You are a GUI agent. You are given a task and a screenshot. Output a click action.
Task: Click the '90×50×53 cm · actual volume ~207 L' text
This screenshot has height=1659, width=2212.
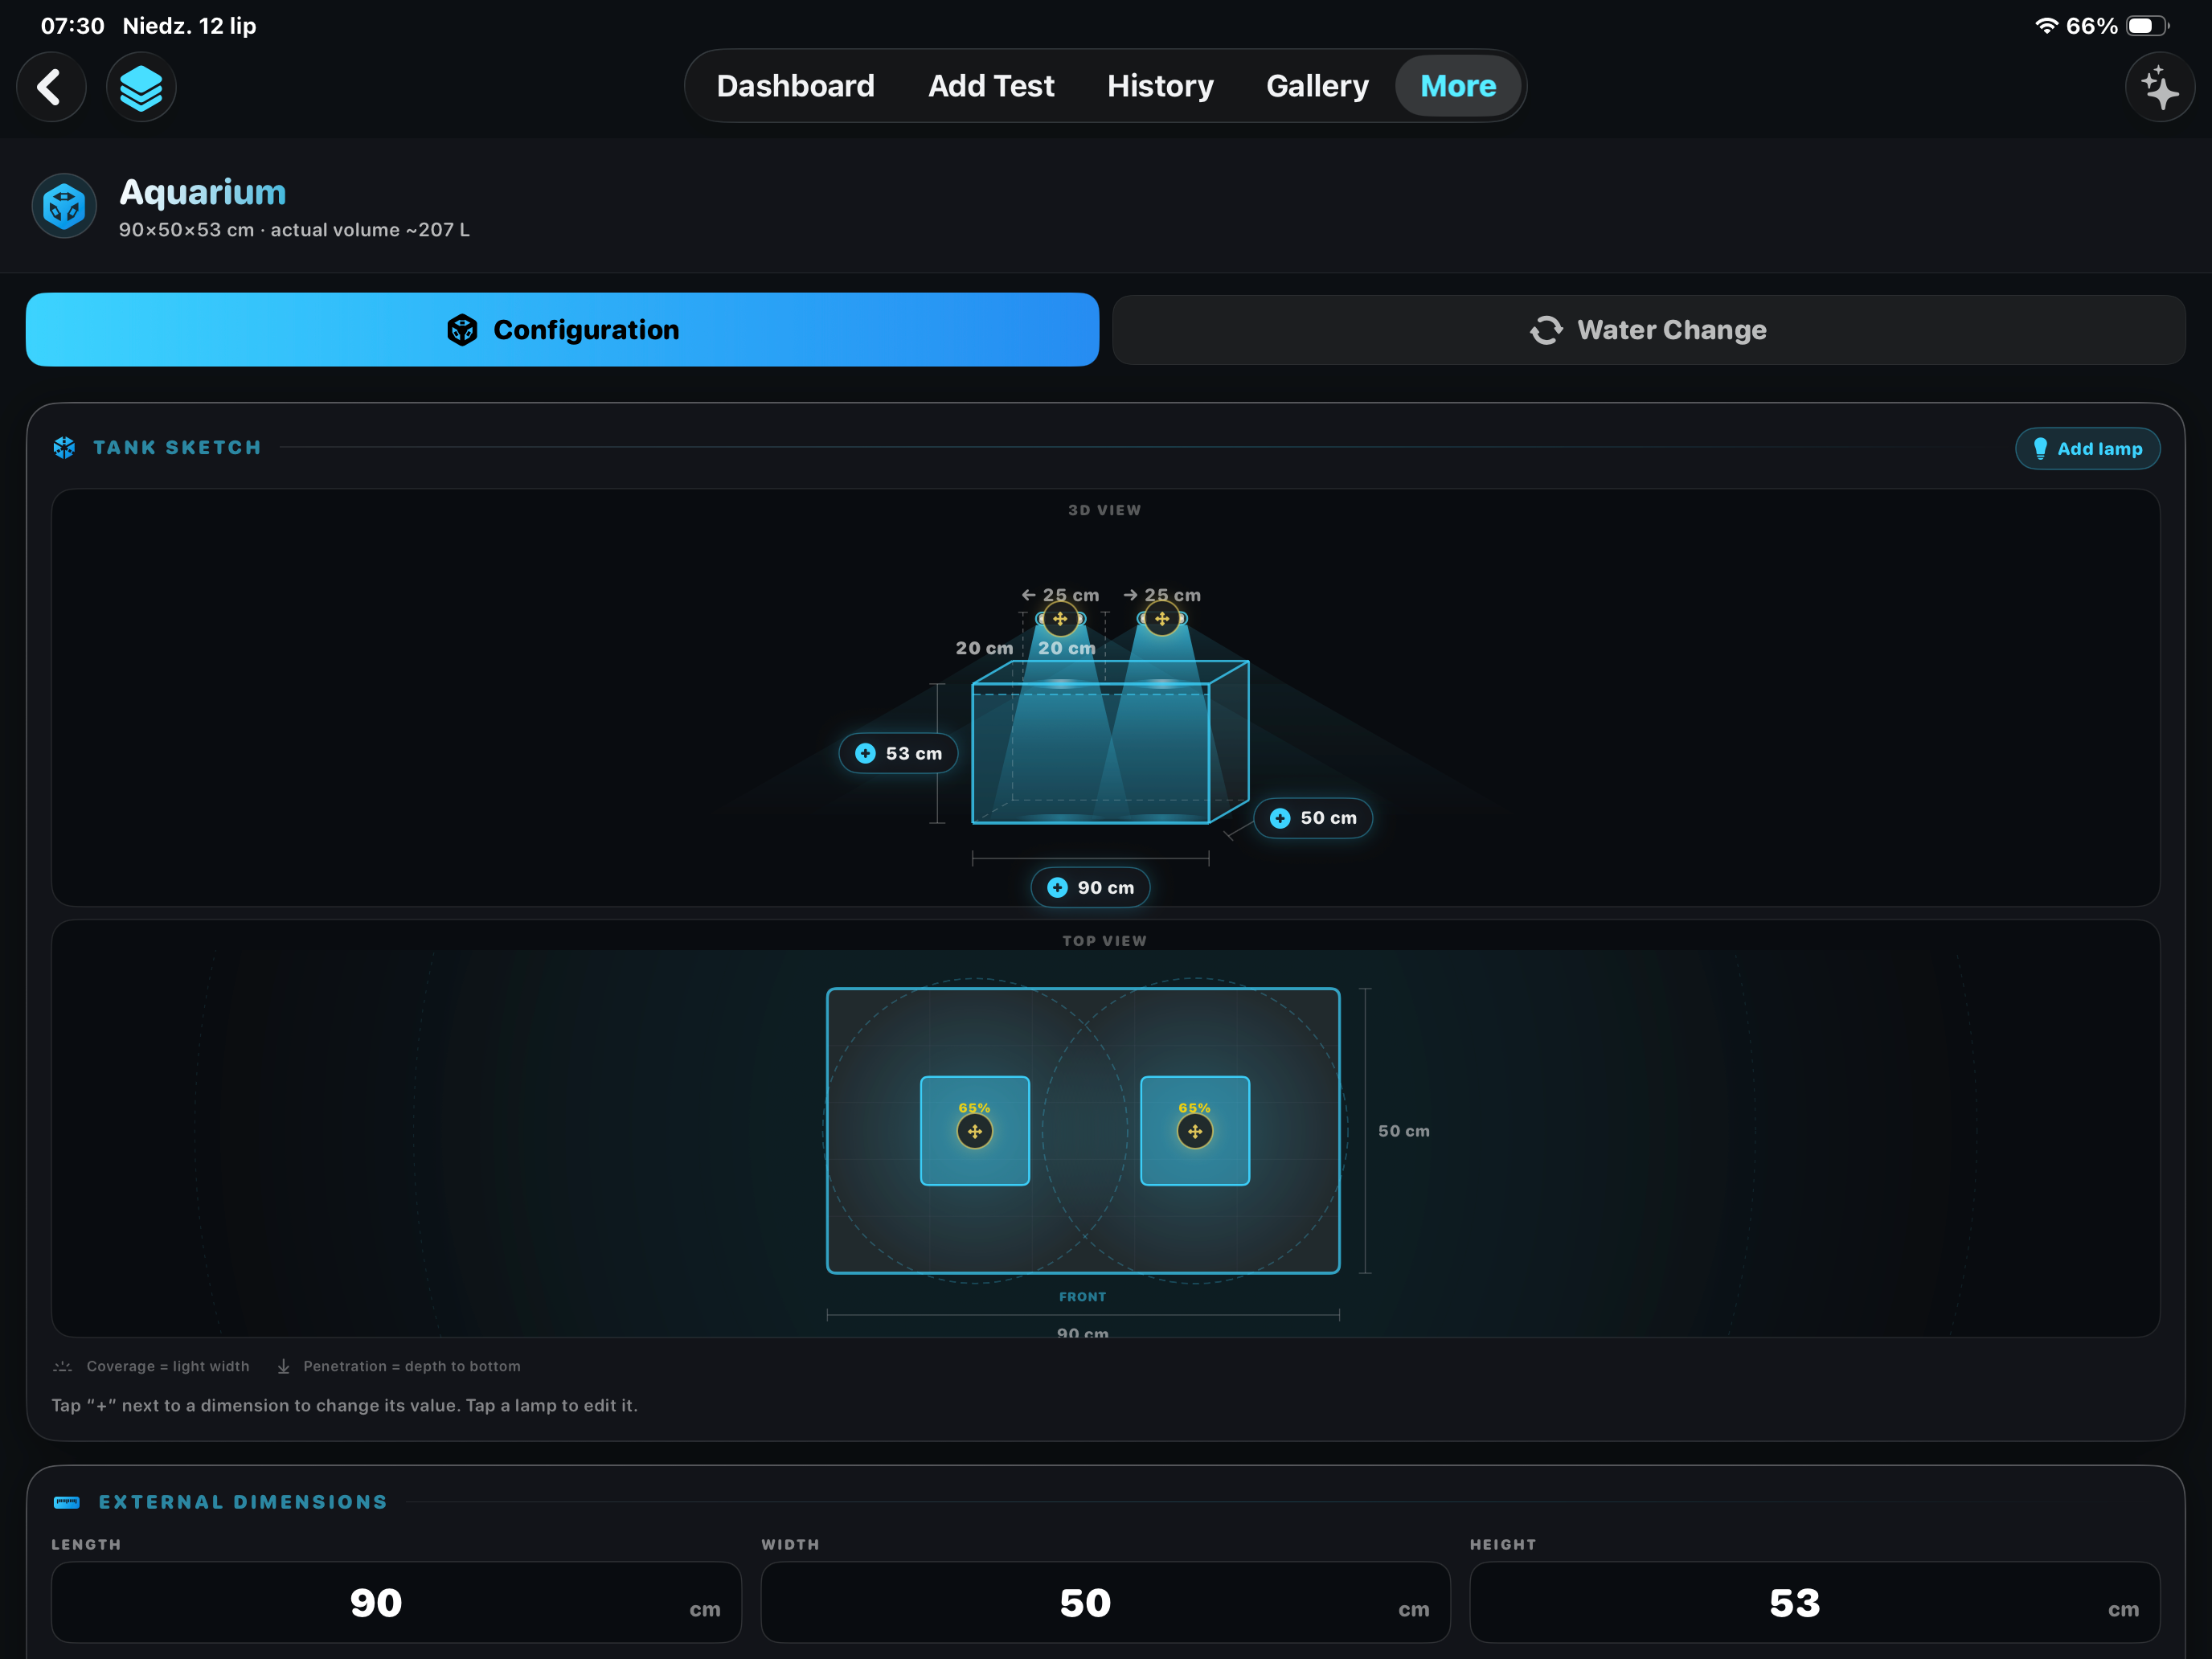pos(294,230)
